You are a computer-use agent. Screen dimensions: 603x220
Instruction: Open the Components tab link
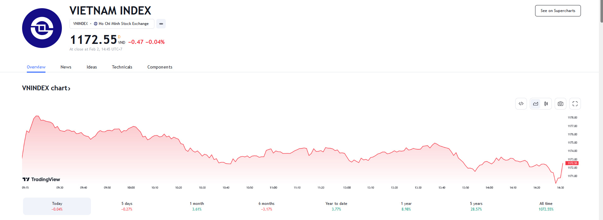pos(160,67)
